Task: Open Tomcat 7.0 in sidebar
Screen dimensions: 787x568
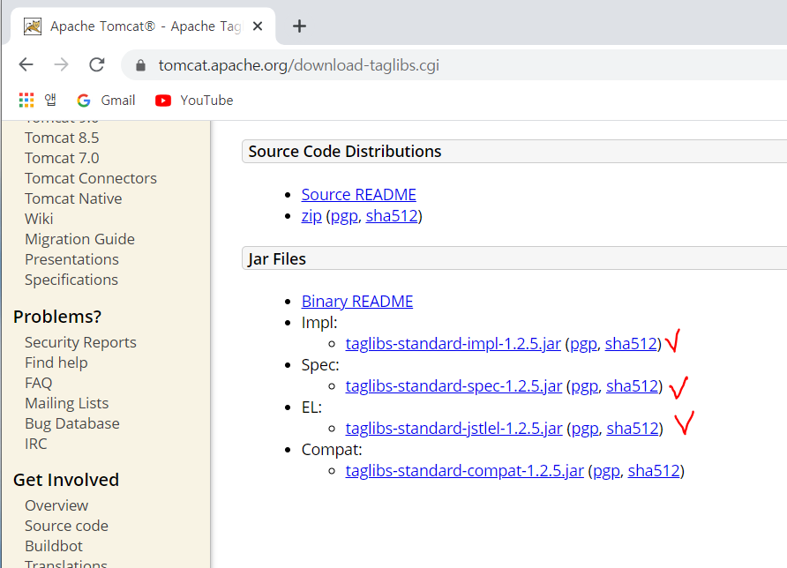Action: pos(62,158)
